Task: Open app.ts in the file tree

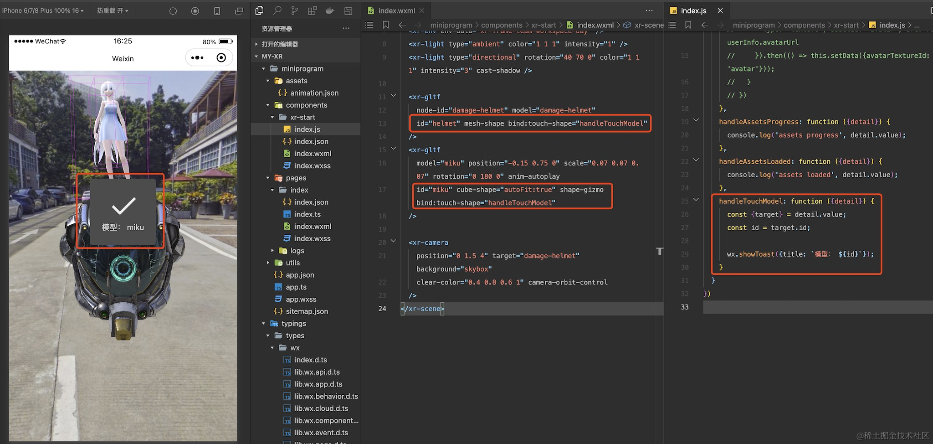Action: point(296,287)
